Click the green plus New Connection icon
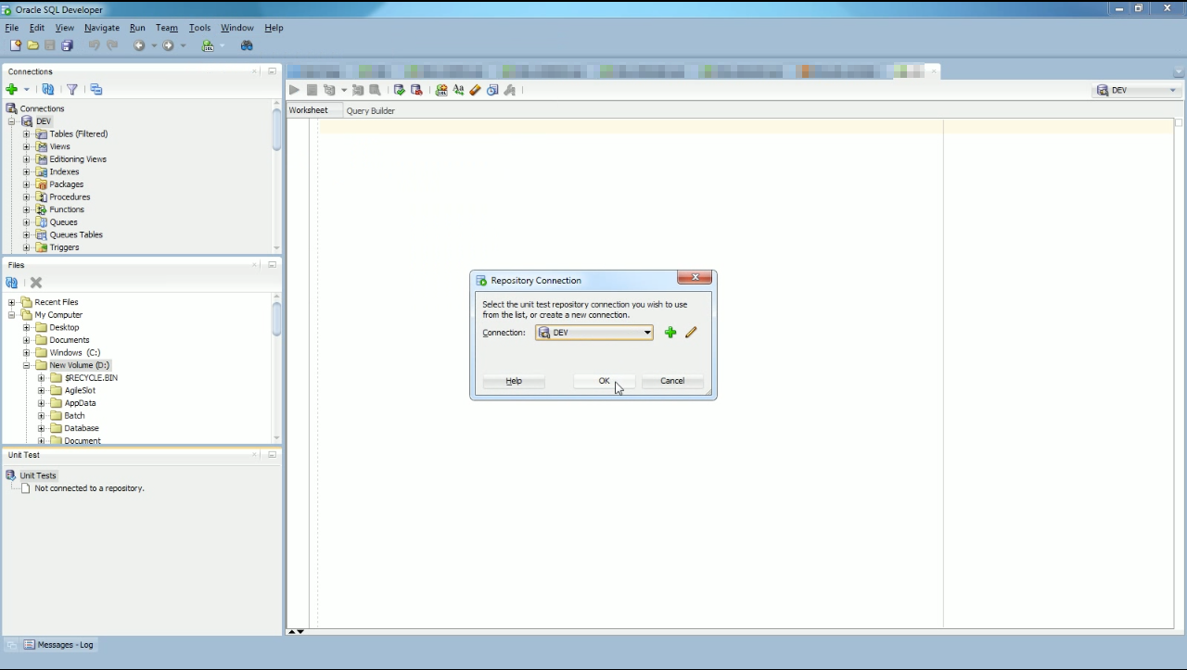The width and height of the screenshot is (1187, 670). pyautogui.click(x=11, y=89)
